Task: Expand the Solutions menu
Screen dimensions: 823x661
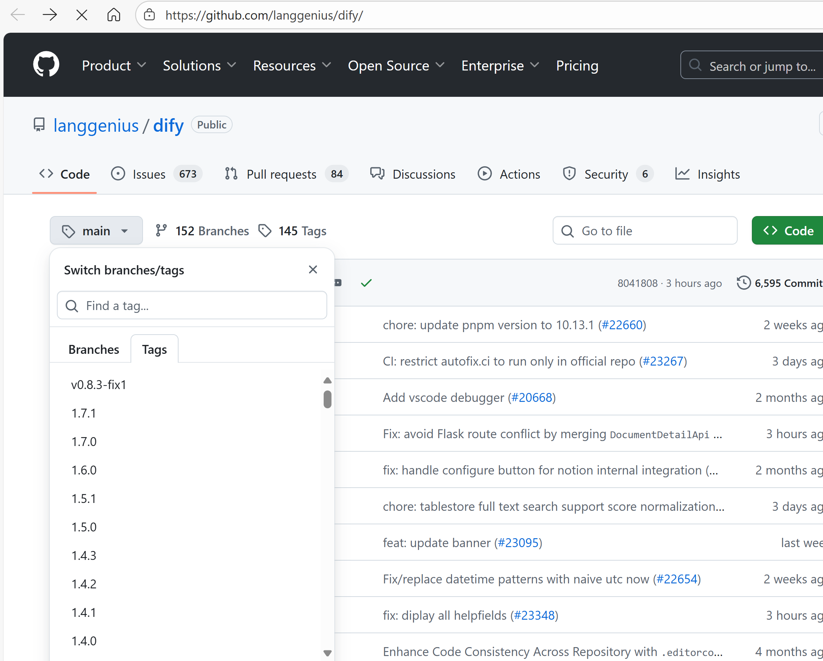Action: click(200, 65)
